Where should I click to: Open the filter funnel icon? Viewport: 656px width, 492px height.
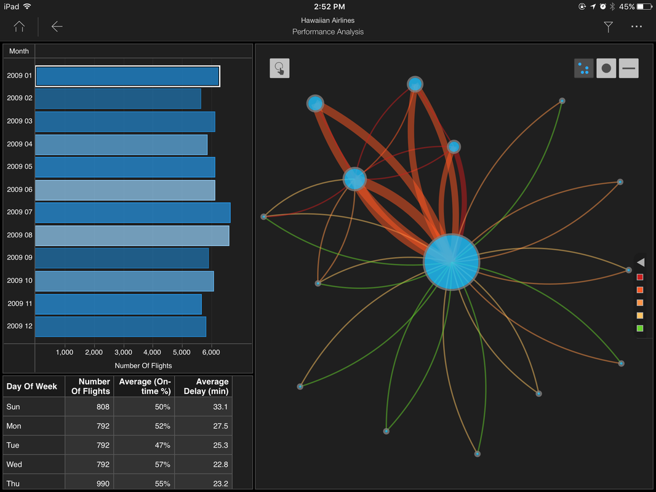pyautogui.click(x=608, y=27)
